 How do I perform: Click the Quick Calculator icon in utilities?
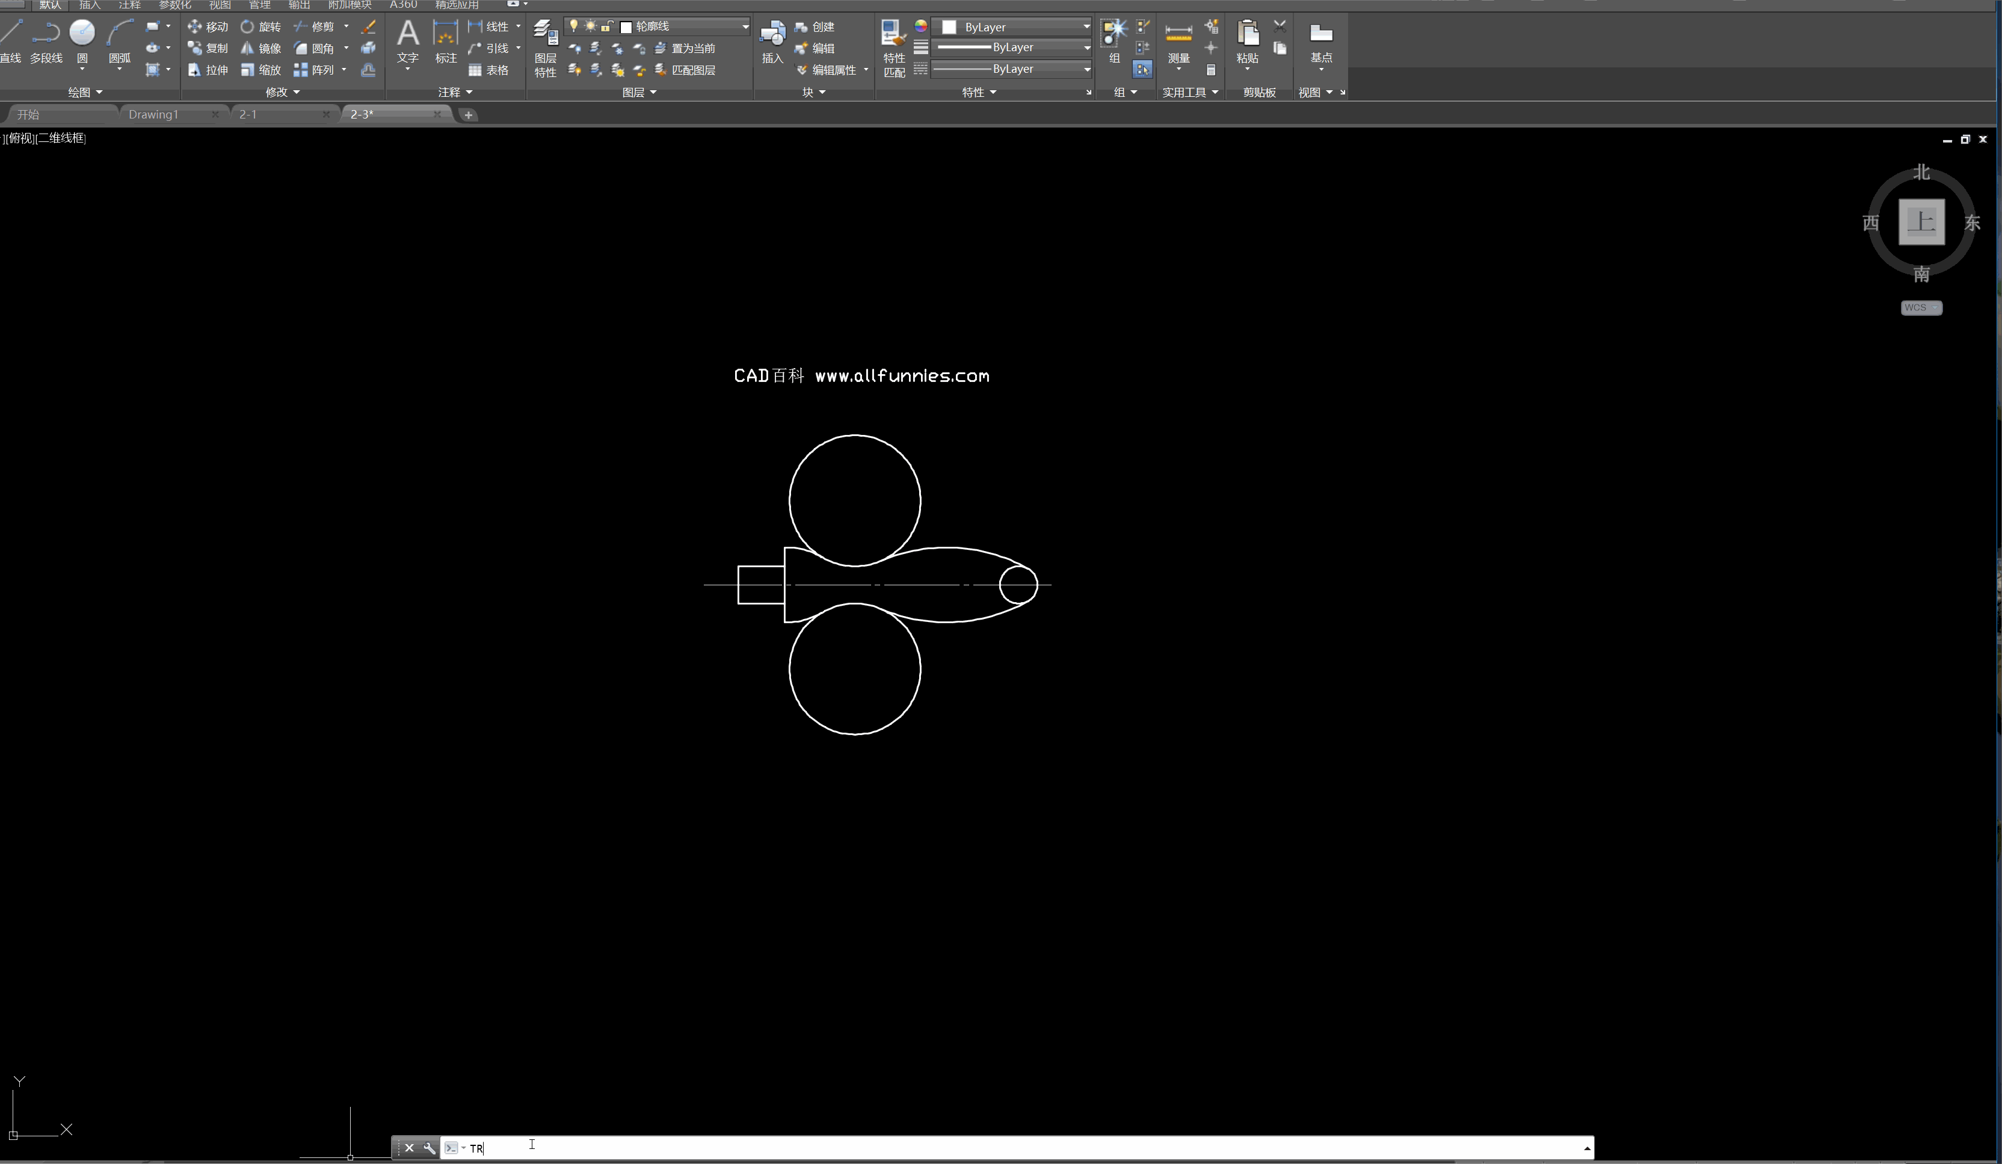[x=1211, y=70]
